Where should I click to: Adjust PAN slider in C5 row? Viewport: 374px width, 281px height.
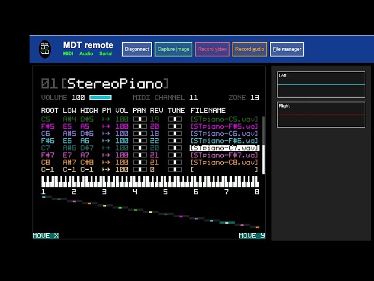click(140, 119)
